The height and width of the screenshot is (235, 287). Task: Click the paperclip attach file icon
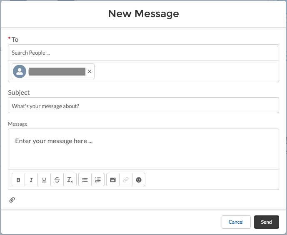pyautogui.click(x=12, y=200)
